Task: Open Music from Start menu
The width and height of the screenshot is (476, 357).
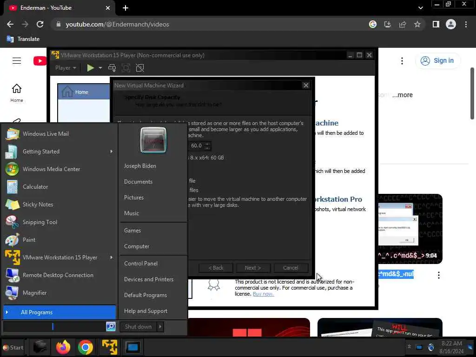Action: click(x=132, y=213)
